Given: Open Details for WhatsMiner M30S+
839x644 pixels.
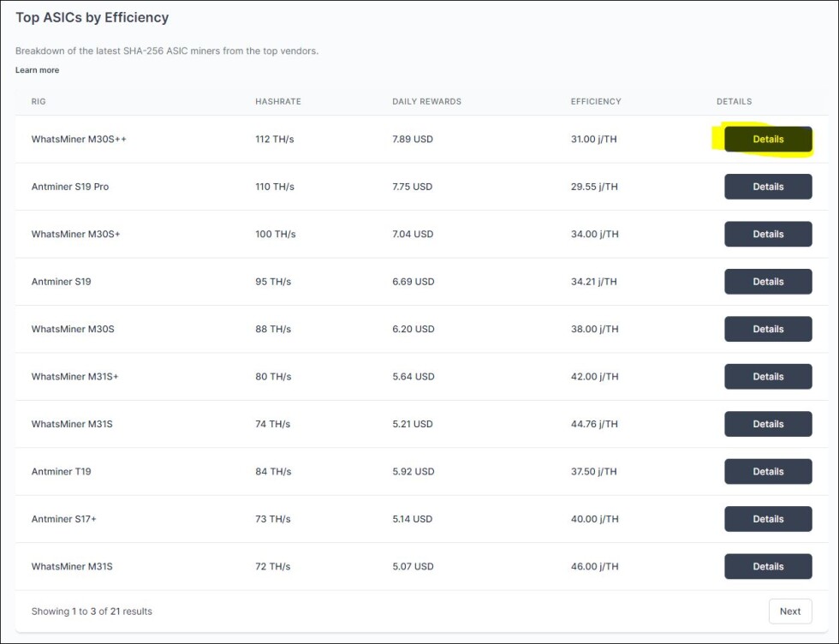Looking at the screenshot, I should (x=768, y=234).
